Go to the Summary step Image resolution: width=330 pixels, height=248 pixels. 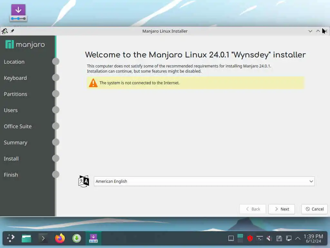(15, 142)
